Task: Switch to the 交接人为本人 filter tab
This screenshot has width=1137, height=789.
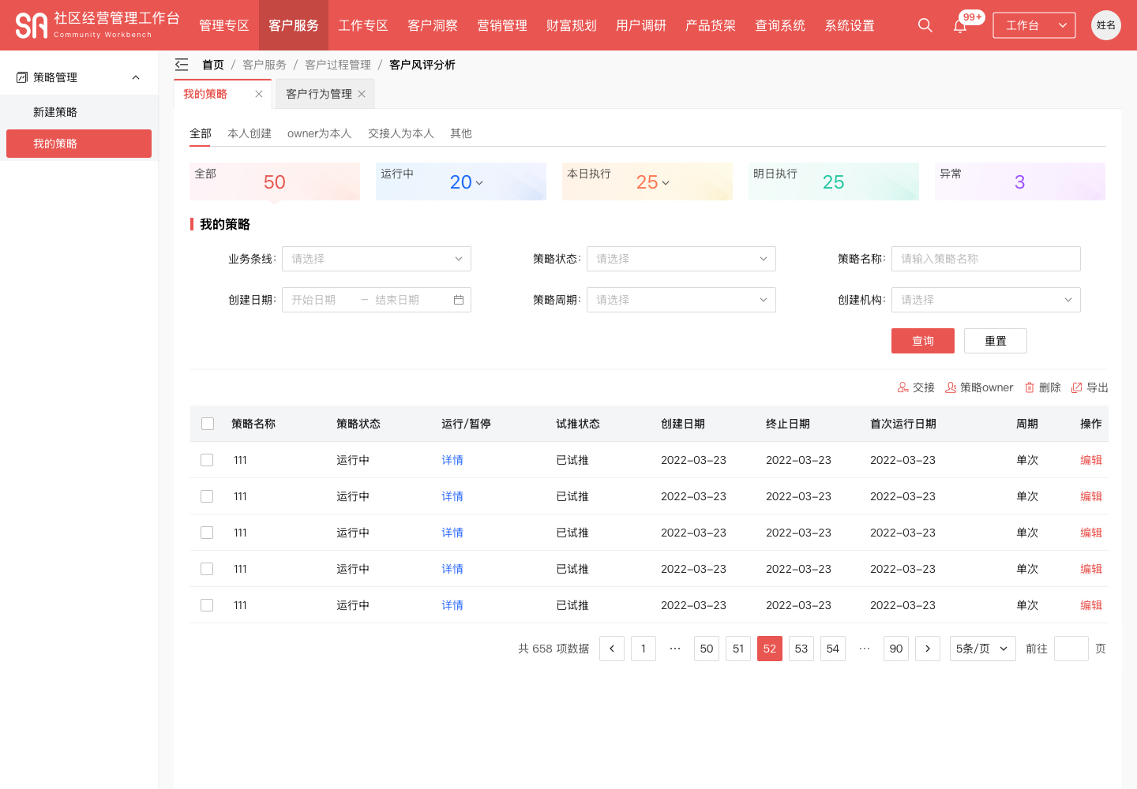Action: tap(401, 133)
